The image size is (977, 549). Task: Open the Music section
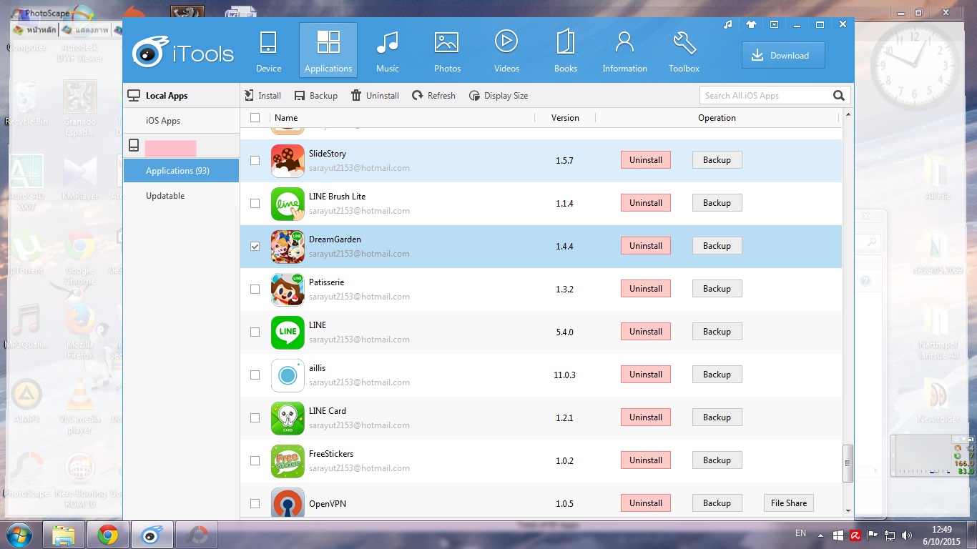pos(387,51)
